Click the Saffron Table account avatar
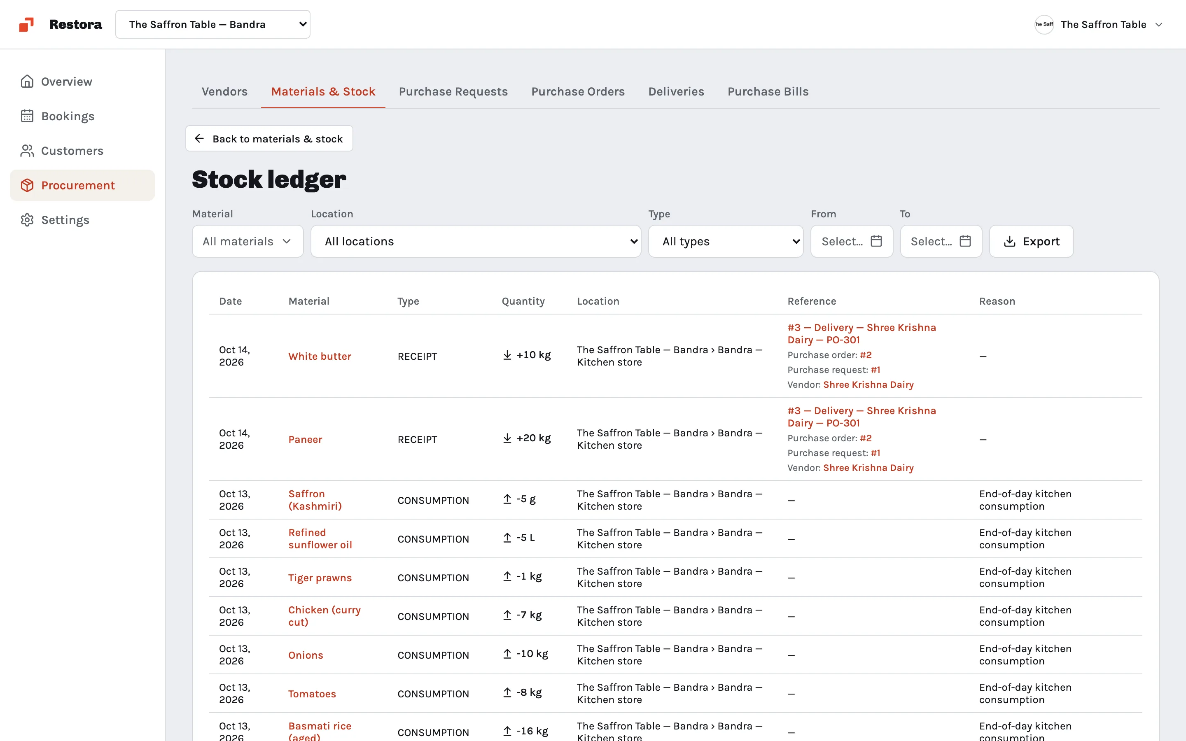The height and width of the screenshot is (741, 1186). click(x=1044, y=25)
